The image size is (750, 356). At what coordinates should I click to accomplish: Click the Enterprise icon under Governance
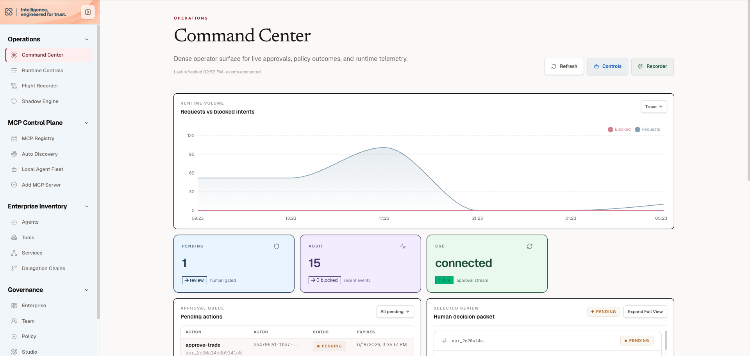[14, 306]
